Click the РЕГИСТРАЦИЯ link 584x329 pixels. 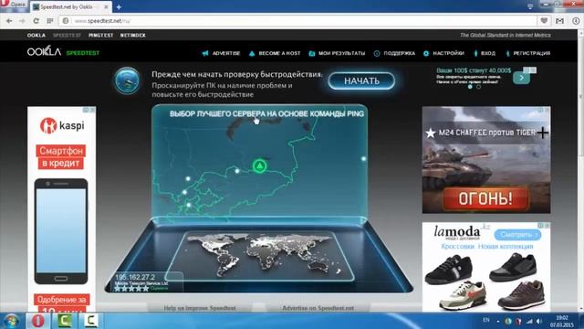point(527,53)
